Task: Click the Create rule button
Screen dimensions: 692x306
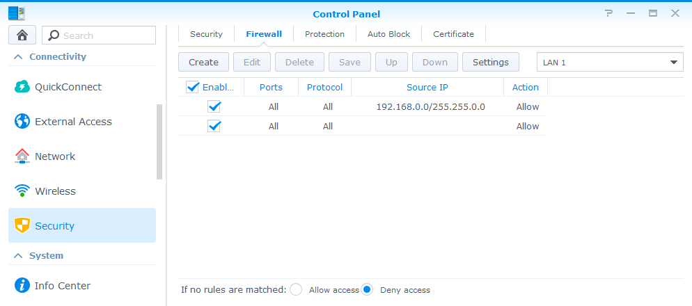Action: click(x=203, y=62)
